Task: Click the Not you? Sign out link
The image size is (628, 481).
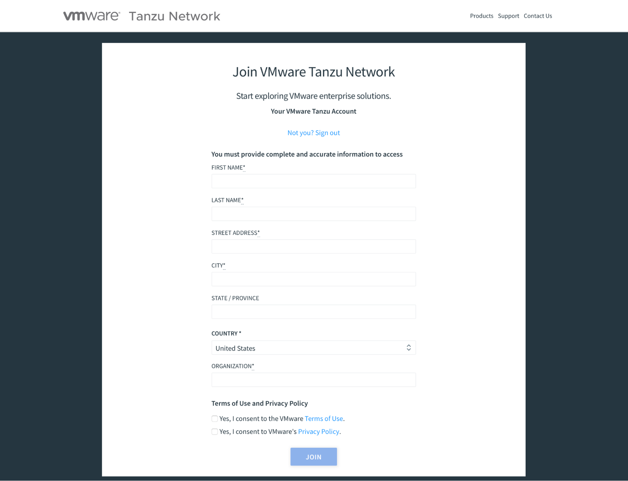Action: 313,132
